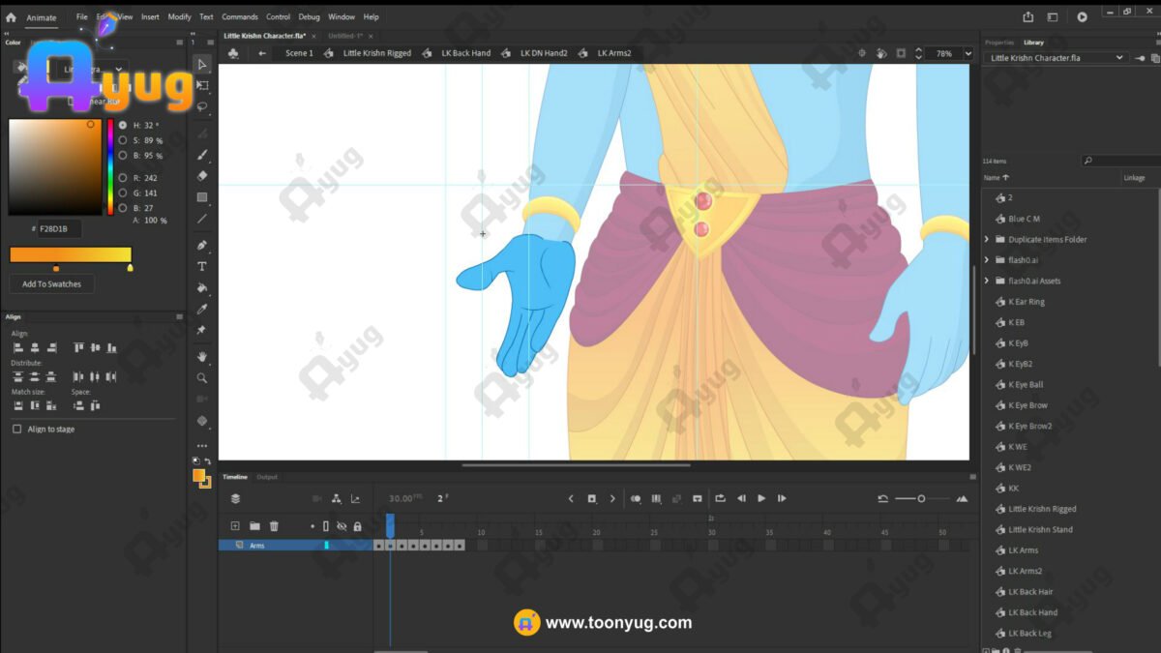Toggle show/hide all layers eye icon
This screenshot has width=1161, height=653.
[x=342, y=526]
